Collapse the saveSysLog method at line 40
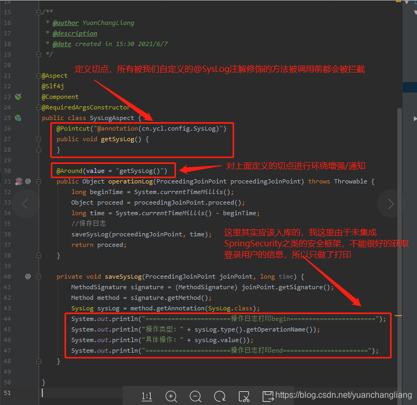Screen dimensions: 417x405 click(39, 277)
